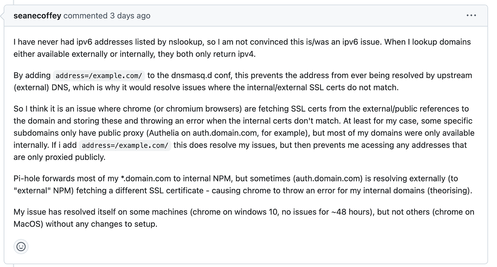
Task: Click the reaction smiley to add thumbs up
Action: click(21, 246)
